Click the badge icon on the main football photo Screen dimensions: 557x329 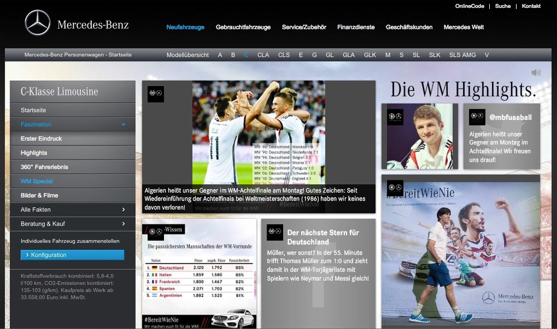click(156, 93)
